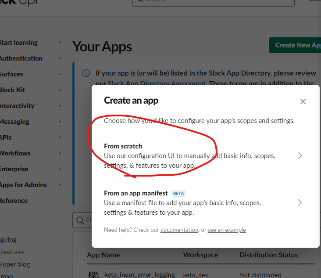Click the App Name column header
This screenshot has height=278, width=321.
click(103, 255)
